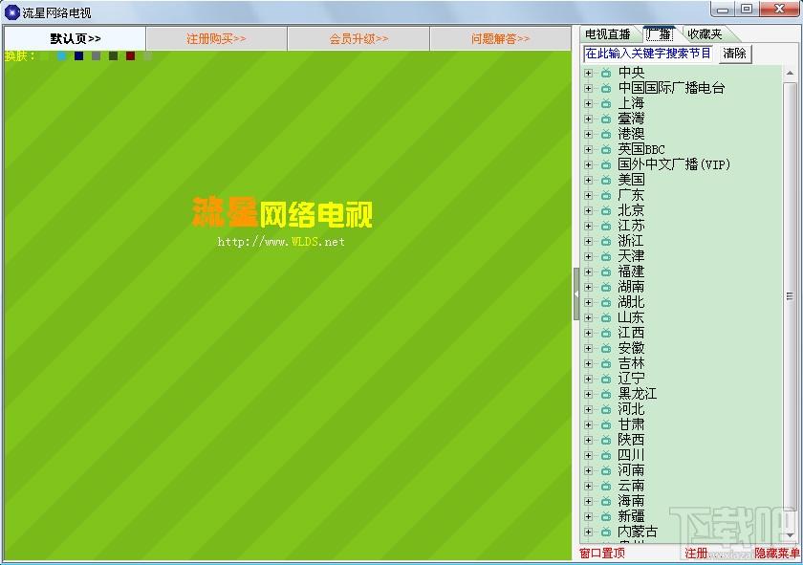Click the 清除 button

734,54
